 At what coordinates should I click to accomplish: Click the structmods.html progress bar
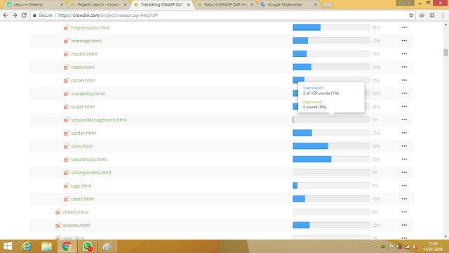pyautogui.click(x=331, y=160)
